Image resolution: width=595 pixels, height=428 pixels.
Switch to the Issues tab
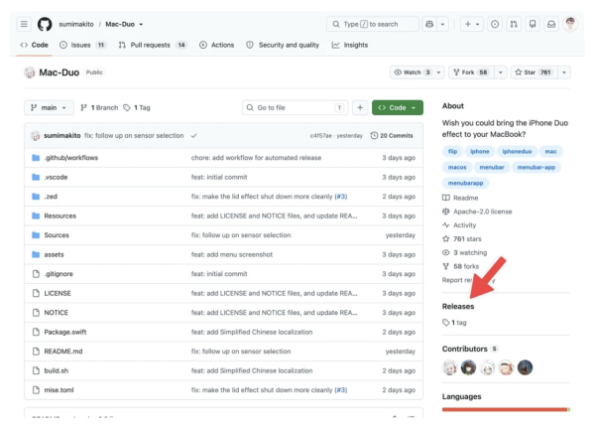[82, 45]
